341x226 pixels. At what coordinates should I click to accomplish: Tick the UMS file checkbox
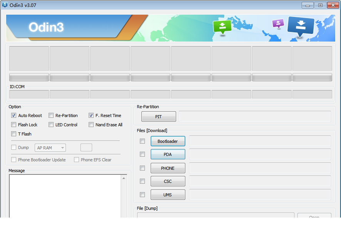click(143, 195)
